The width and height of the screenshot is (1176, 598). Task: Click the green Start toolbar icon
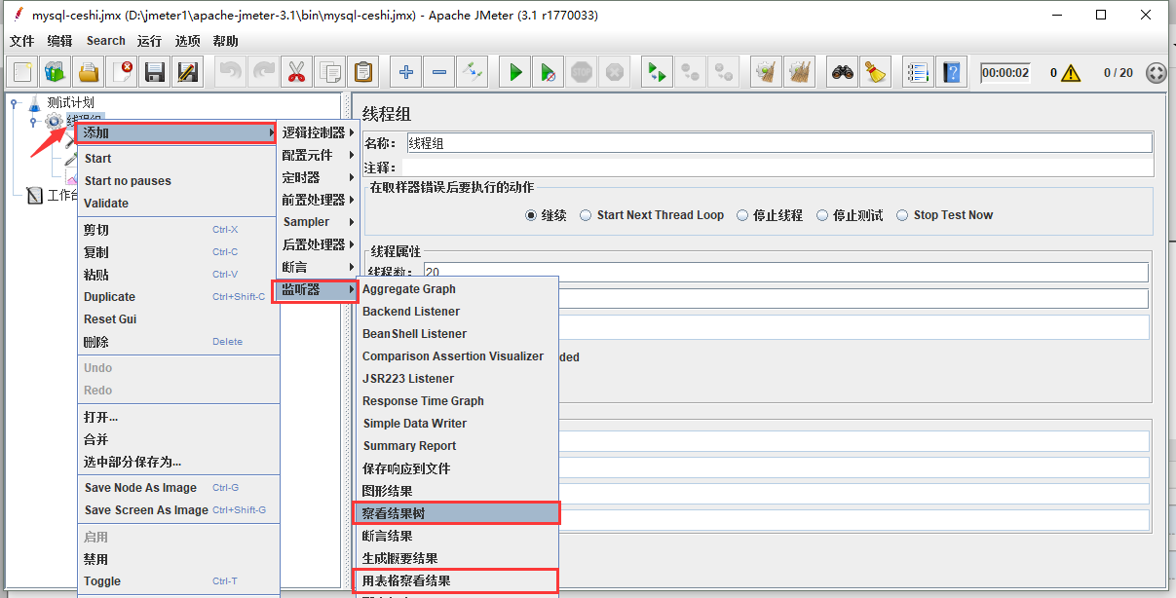[x=515, y=72]
